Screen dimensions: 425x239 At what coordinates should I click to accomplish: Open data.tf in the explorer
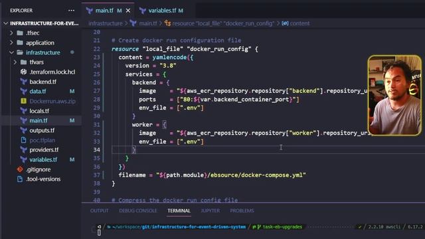pyautogui.click(x=38, y=92)
